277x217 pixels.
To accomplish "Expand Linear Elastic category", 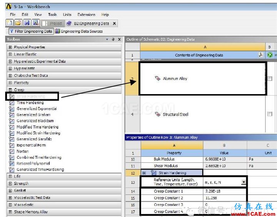I will (10, 54).
